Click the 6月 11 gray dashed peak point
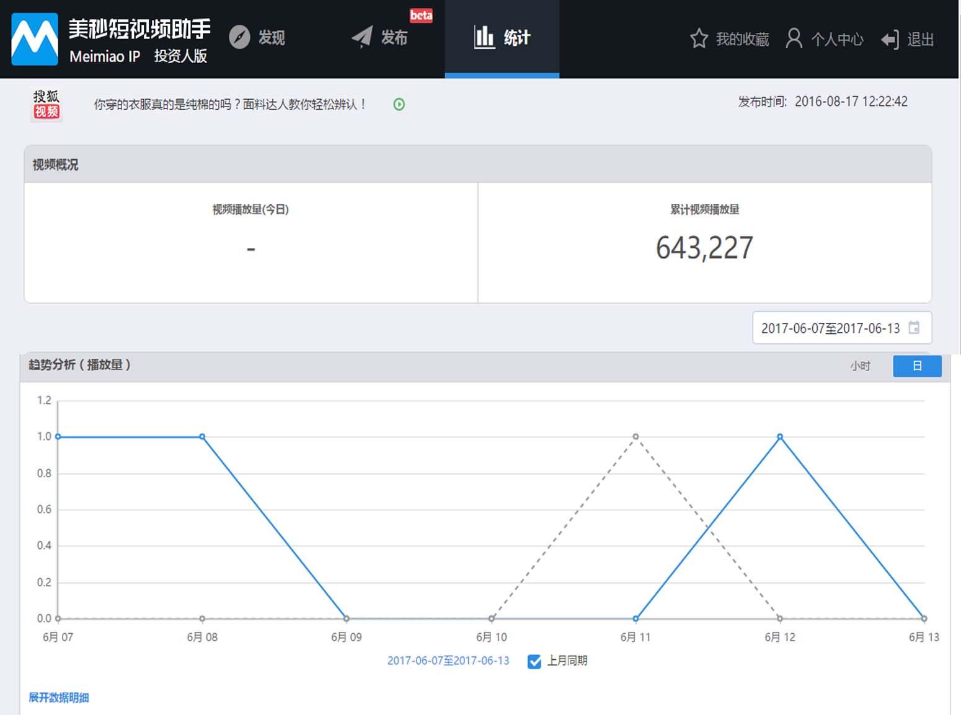961x715 pixels. pos(635,437)
